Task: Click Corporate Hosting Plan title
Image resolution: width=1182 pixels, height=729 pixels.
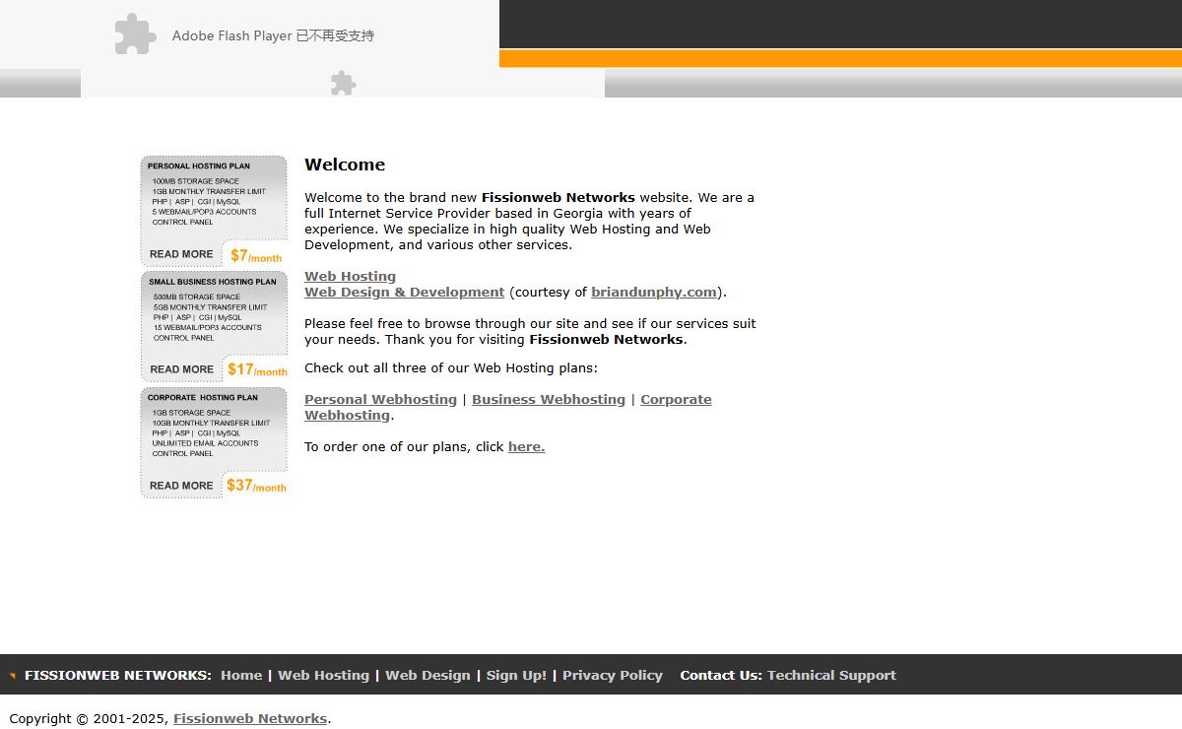Action: coord(203,398)
